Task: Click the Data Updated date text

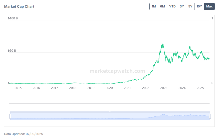Action: click(x=24, y=134)
